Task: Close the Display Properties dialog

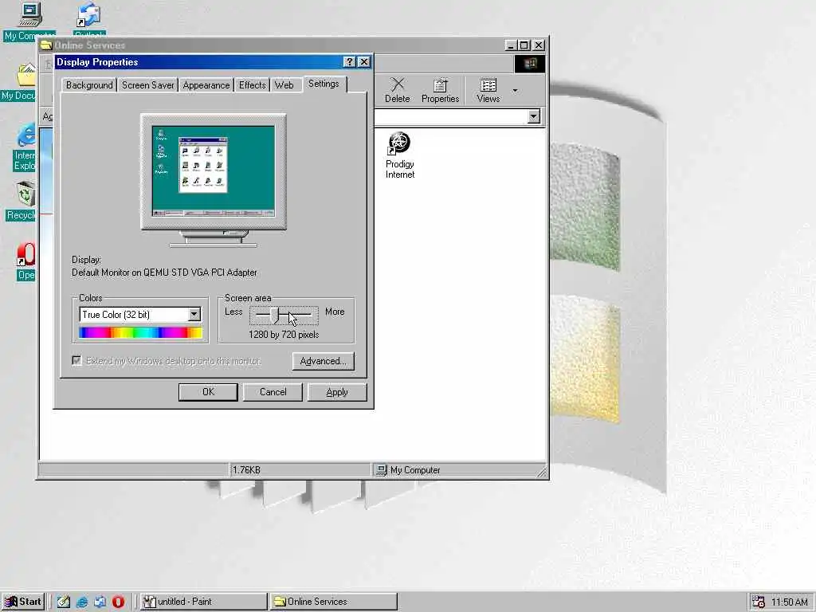Action: tap(364, 62)
